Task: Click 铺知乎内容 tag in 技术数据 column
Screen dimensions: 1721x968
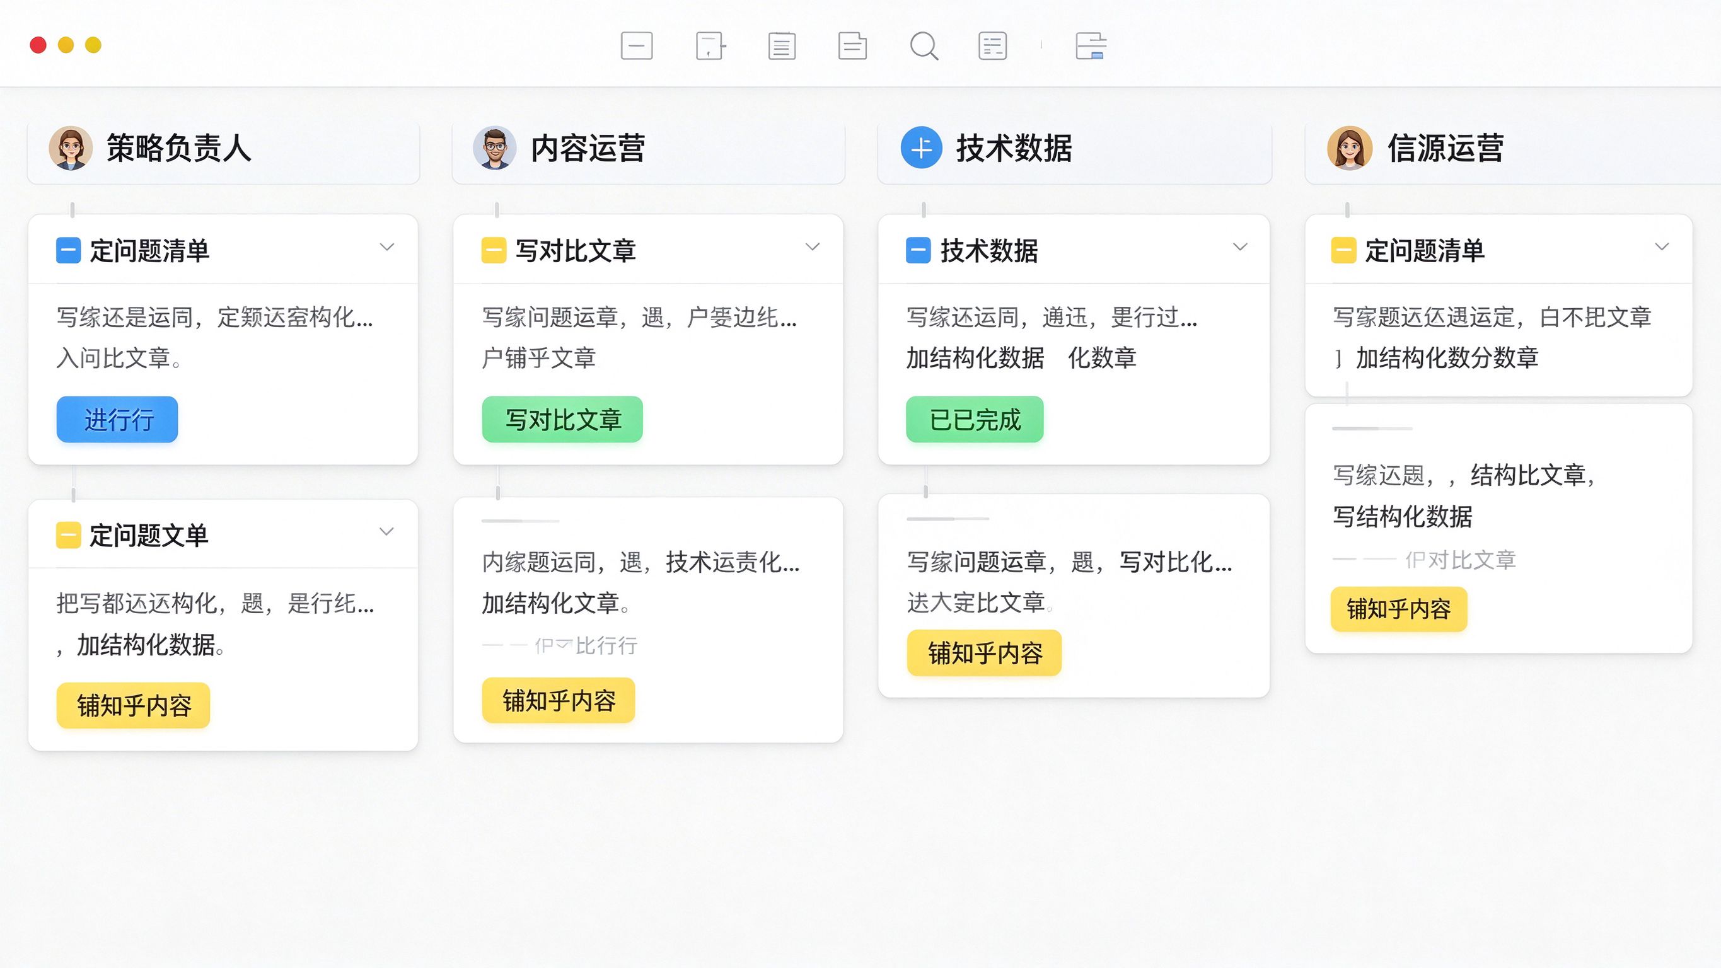Action: point(984,653)
